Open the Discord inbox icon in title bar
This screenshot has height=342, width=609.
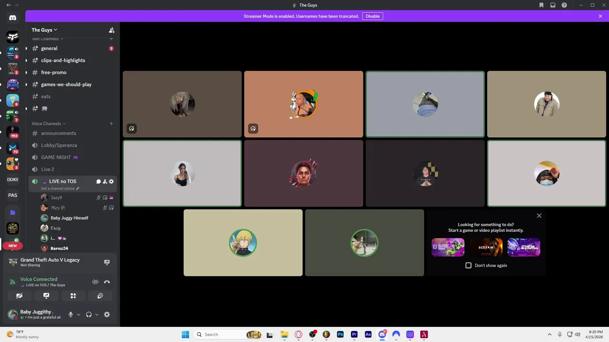(553, 5)
